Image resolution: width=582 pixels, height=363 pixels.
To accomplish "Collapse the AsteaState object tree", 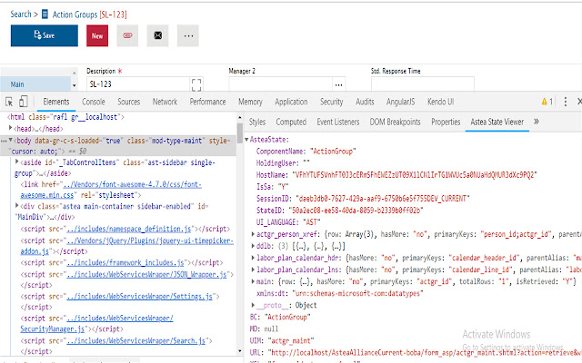I will (246, 140).
